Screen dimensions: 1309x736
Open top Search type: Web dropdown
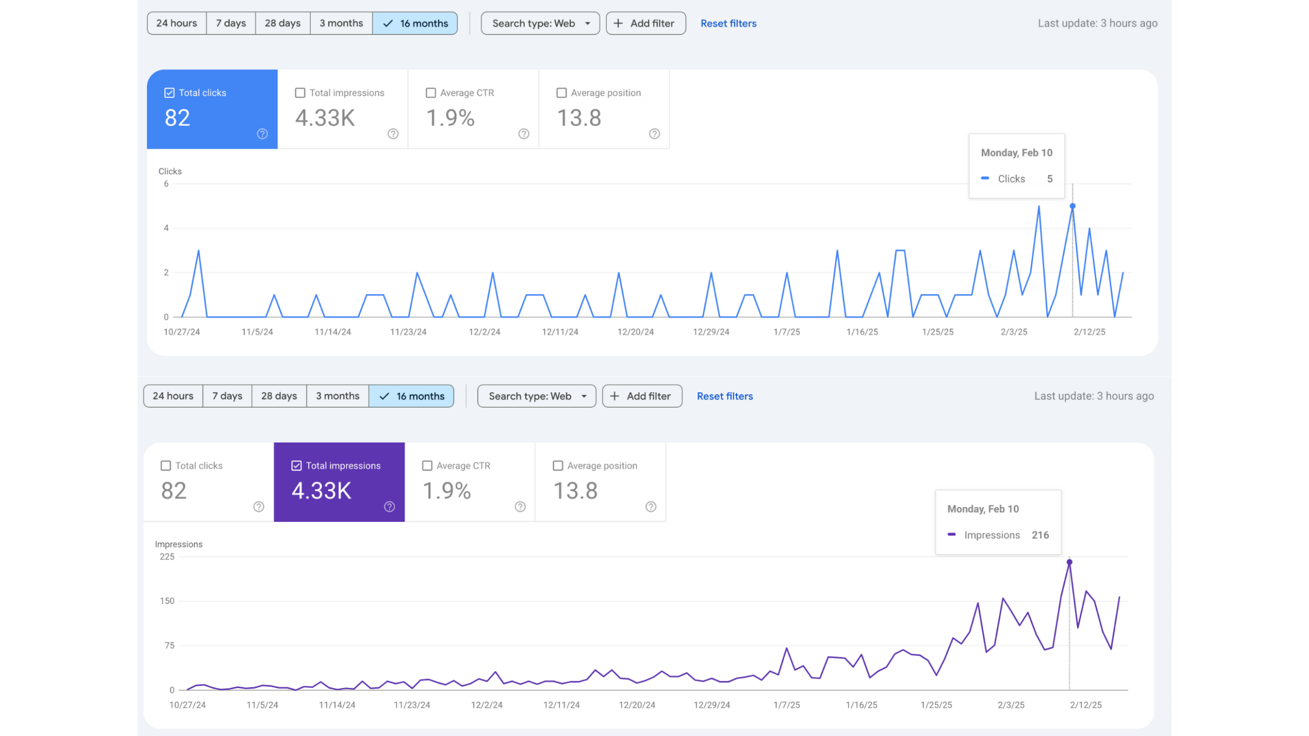pos(540,24)
